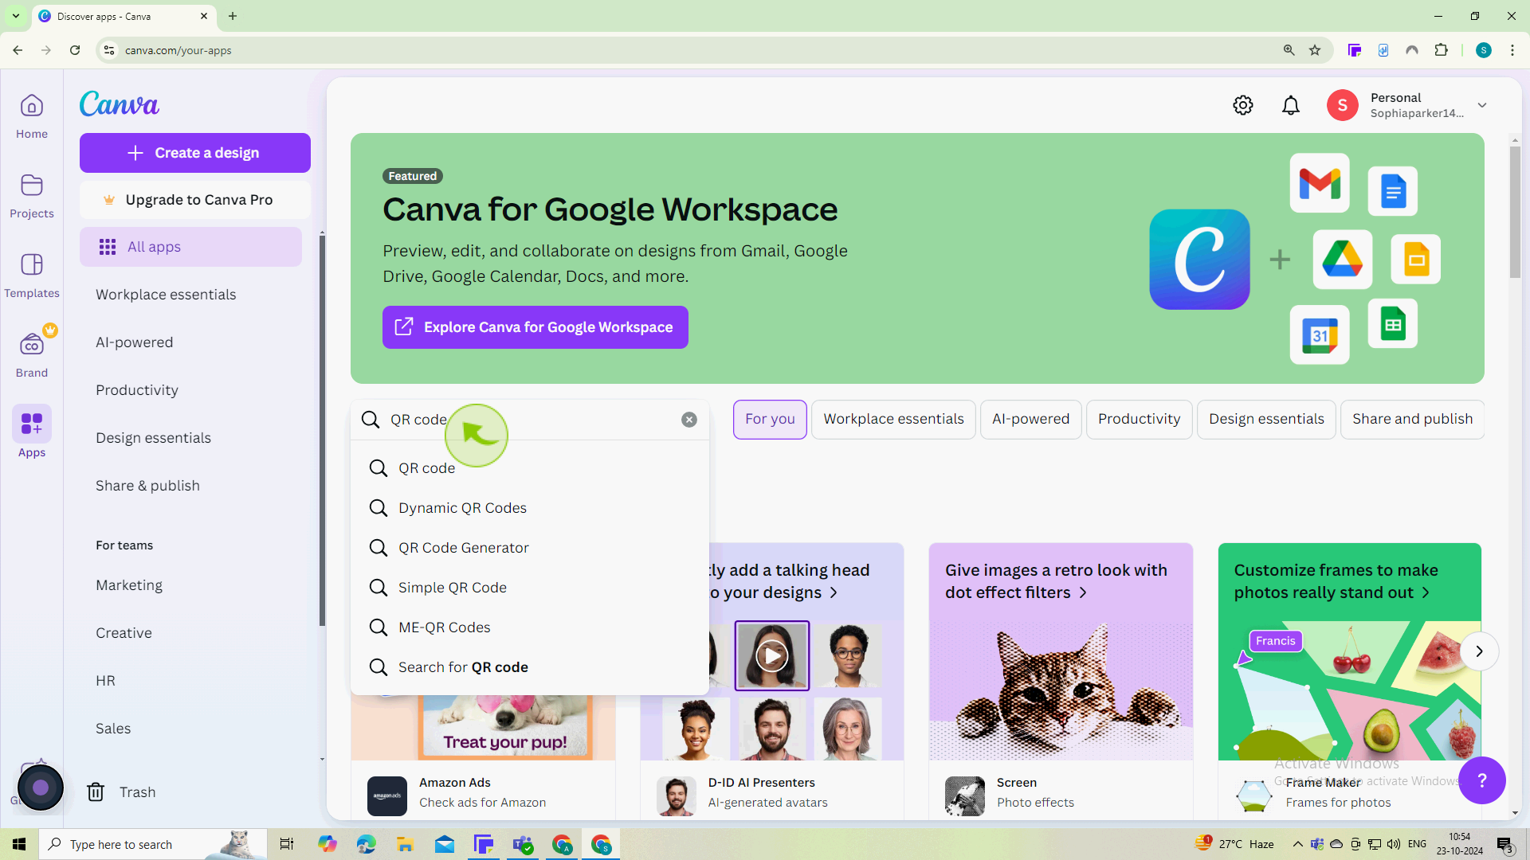This screenshot has width=1530, height=860.
Task: Open HR teams category
Action: click(105, 681)
